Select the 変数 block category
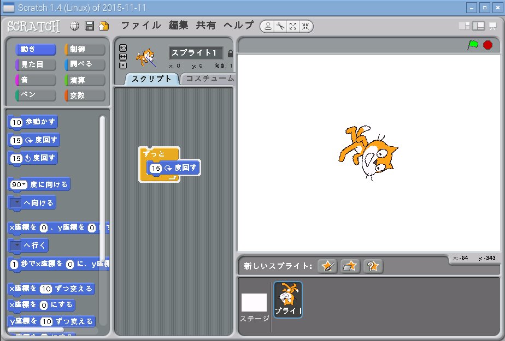 coord(85,95)
